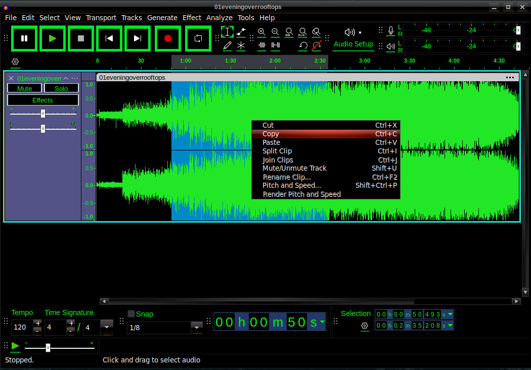Viewport: 531px width, 370px height.
Task: Click the Stop transport button
Action: pyautogui.click(x=80, y=38)
